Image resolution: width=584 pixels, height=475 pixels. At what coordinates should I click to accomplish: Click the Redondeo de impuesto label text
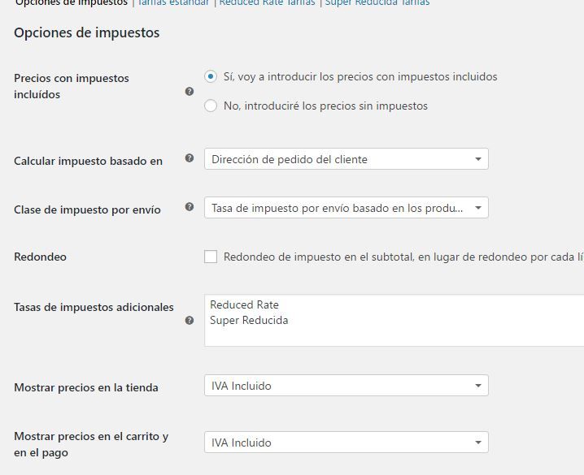point(403,257)
